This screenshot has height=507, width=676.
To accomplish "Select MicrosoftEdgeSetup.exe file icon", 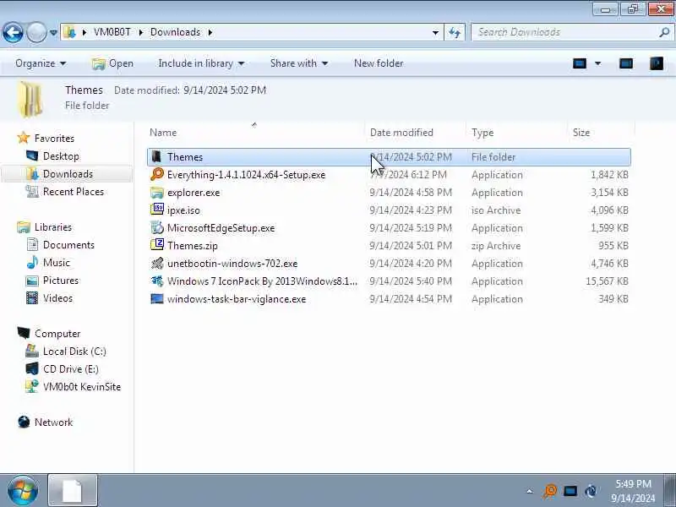I will tap(157, 227).
